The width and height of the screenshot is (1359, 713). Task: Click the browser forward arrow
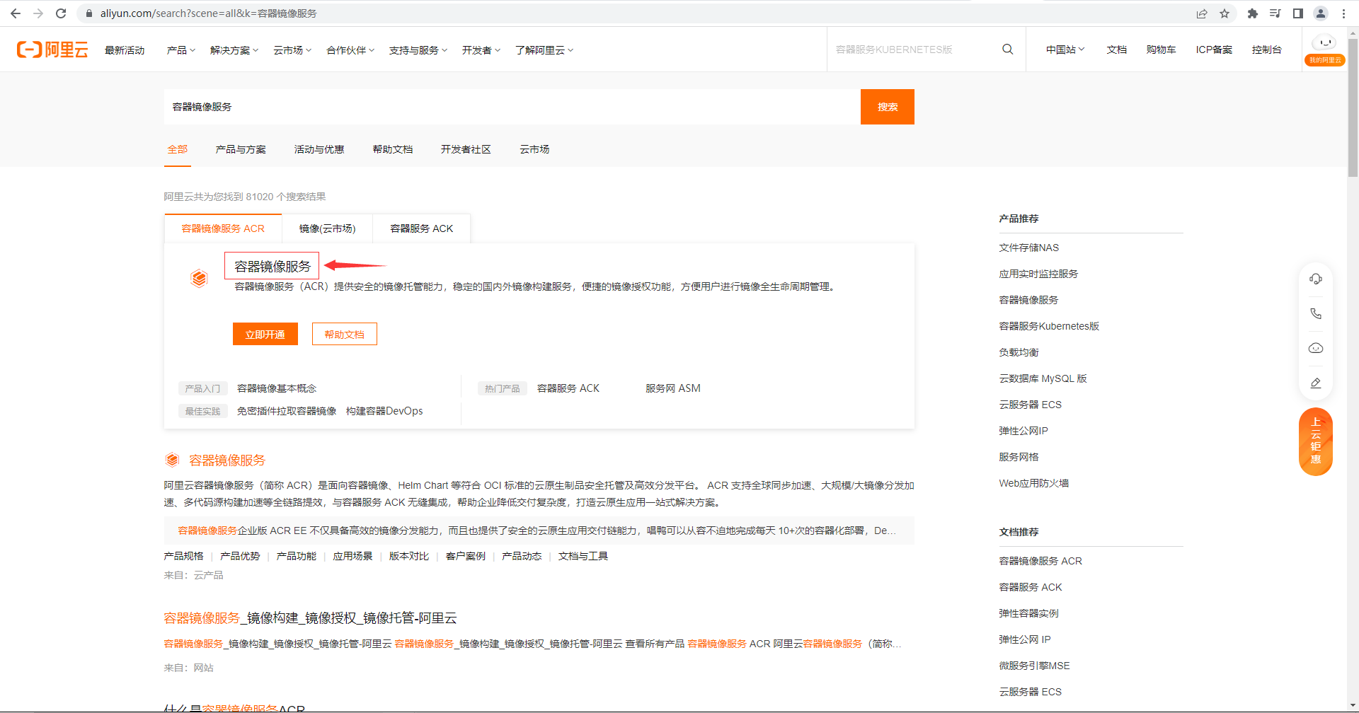tap(38, 13)
